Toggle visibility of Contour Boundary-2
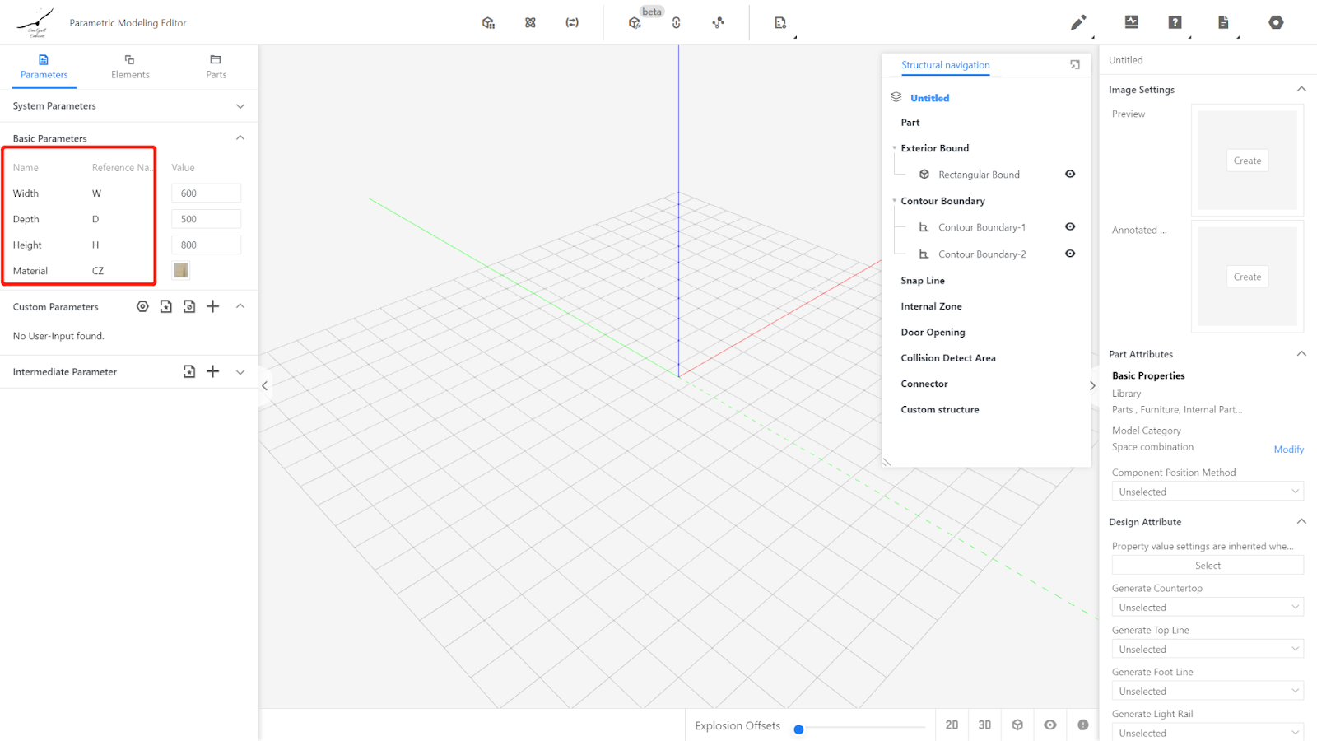This screenshot has height=741, width=1317. (x=1070, y=254)
